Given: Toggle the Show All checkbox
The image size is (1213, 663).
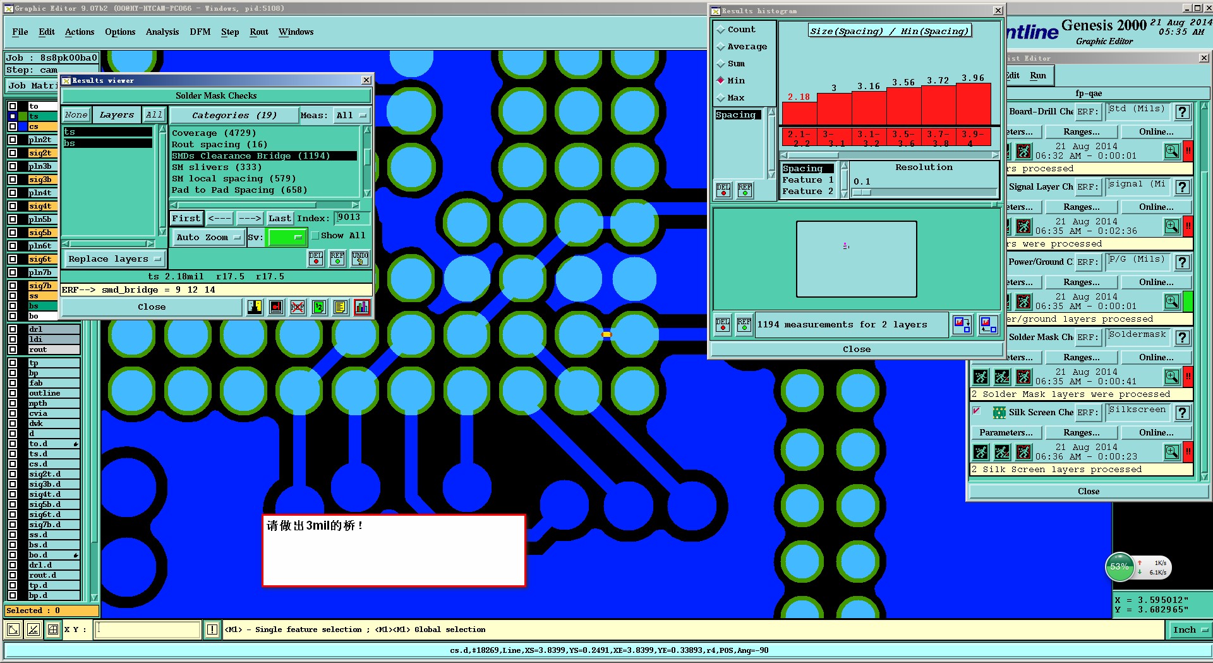Looking at the screenshot, I should [315, 236].
